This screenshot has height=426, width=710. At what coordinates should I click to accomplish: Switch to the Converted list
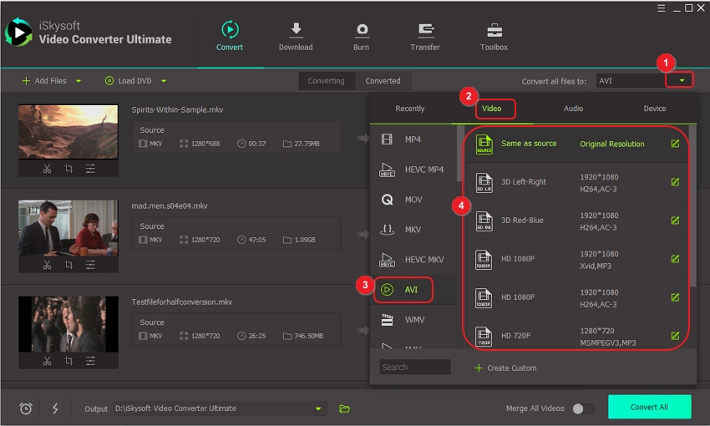click(383, 81)
